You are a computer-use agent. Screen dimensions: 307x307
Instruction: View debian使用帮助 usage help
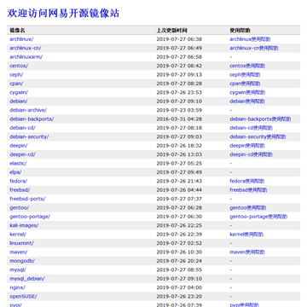(247, 101)
